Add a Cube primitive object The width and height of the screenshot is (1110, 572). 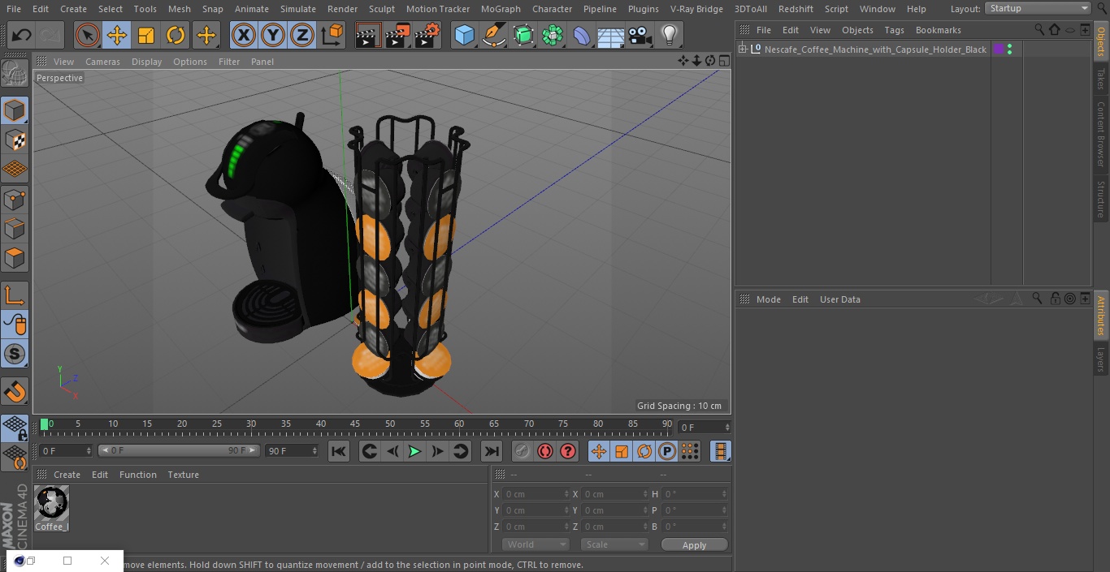tap(464, 35)
